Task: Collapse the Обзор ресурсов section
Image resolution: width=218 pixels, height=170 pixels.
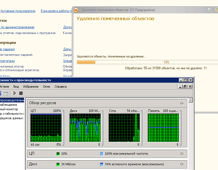Action: (x=182, y=103)
